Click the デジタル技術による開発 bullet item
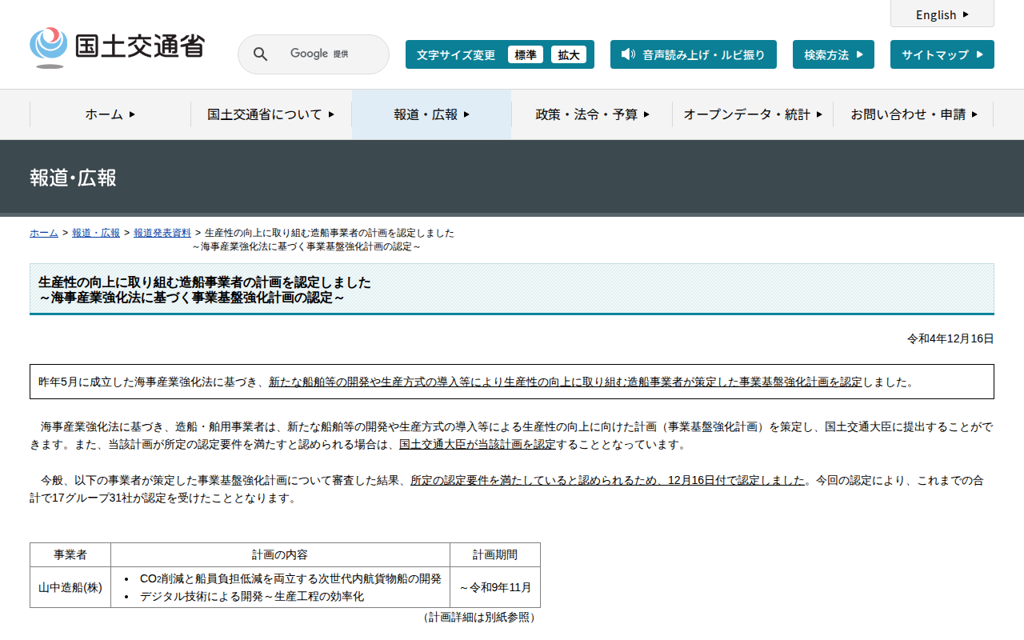 tap(252, 596)
